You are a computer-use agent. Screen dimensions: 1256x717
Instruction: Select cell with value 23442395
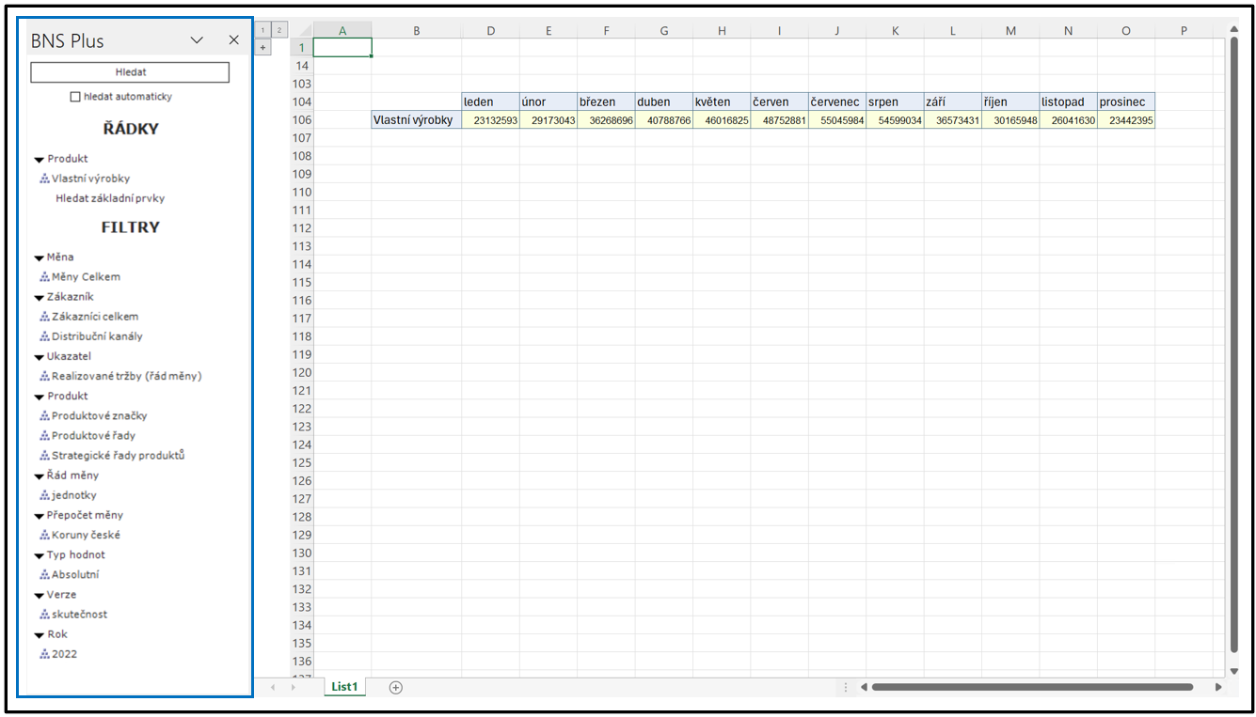pyautogui.click(x=1126, y=119)
